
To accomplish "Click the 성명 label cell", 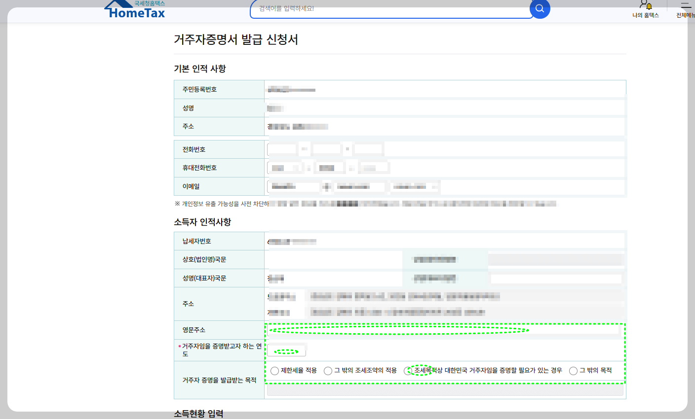I will coord(219,108).
